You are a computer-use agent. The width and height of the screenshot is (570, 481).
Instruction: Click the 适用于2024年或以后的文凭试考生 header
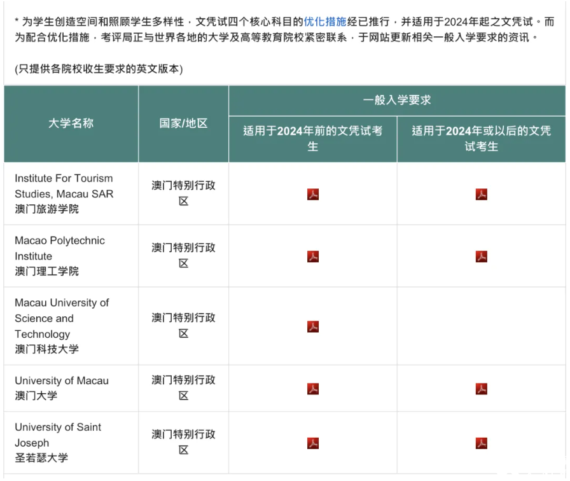(482, 139)
